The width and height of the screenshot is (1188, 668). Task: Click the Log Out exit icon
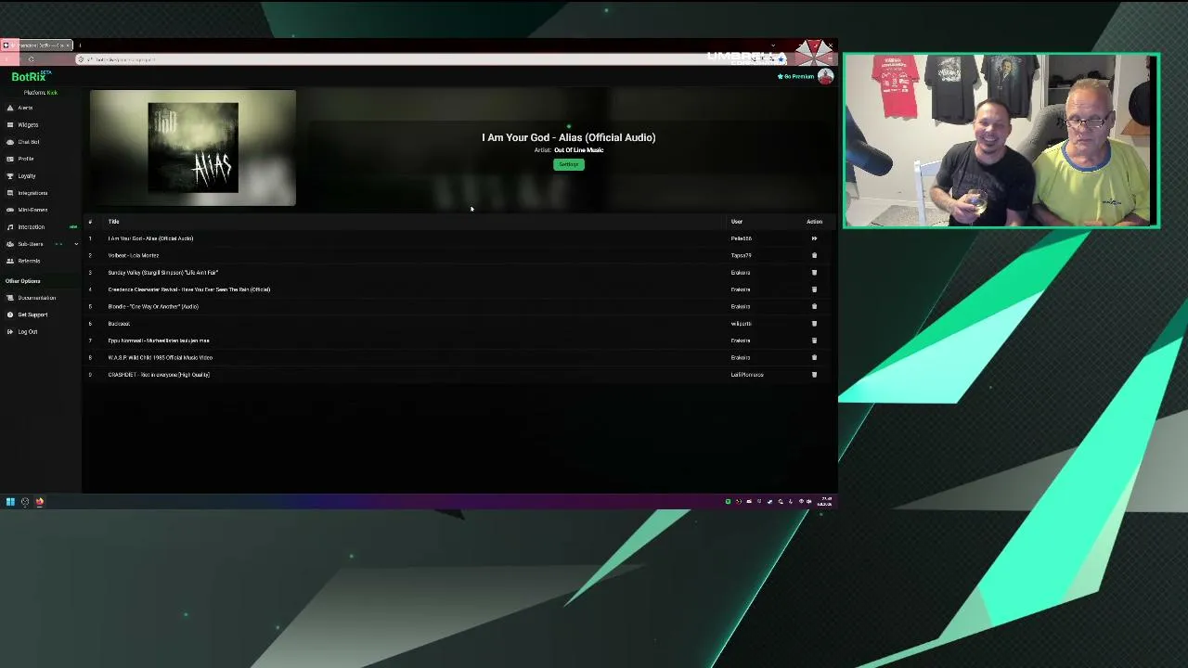click(x=10, y=332)
